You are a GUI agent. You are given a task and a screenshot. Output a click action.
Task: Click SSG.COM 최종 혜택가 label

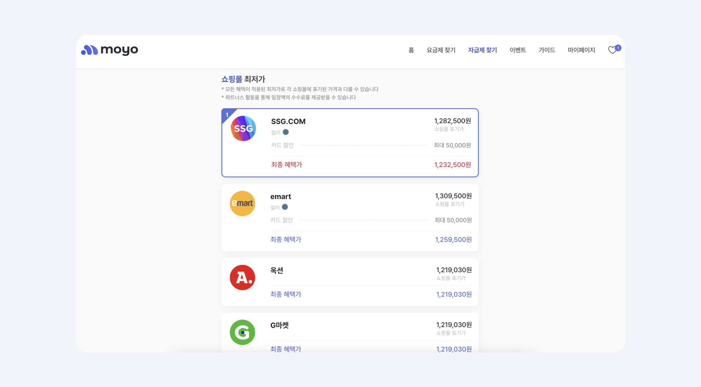(287, 165)
